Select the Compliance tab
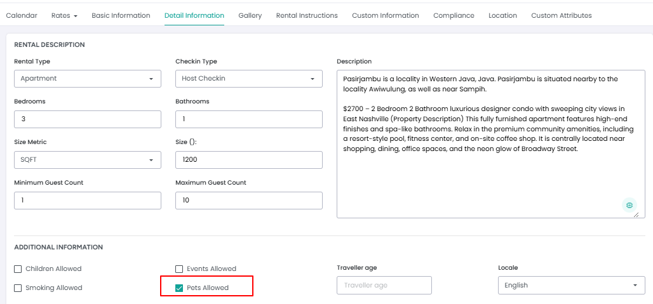 pyautogui.click(x=454, y=15)
